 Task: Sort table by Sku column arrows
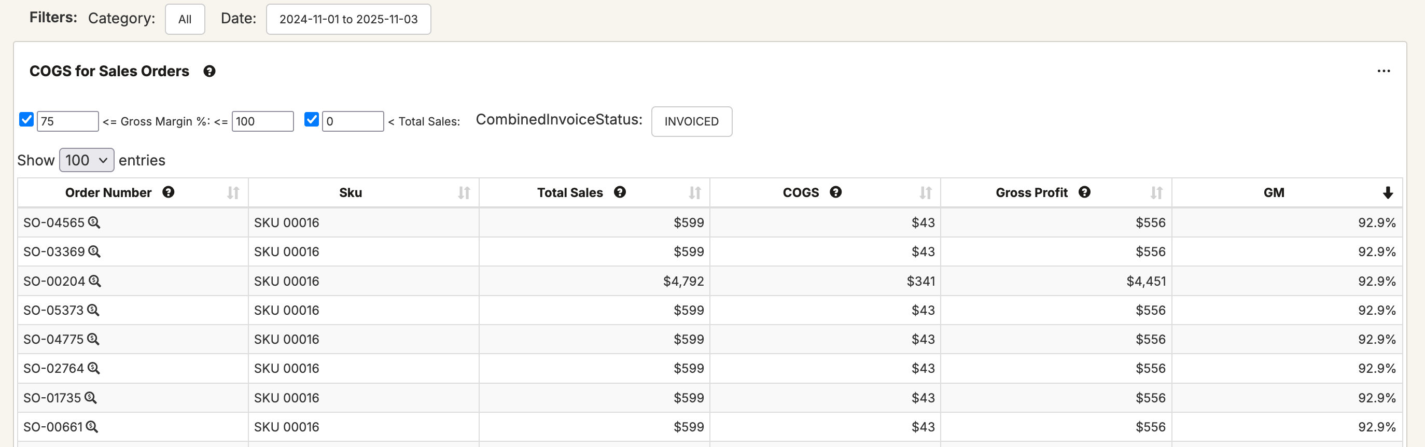464,192
